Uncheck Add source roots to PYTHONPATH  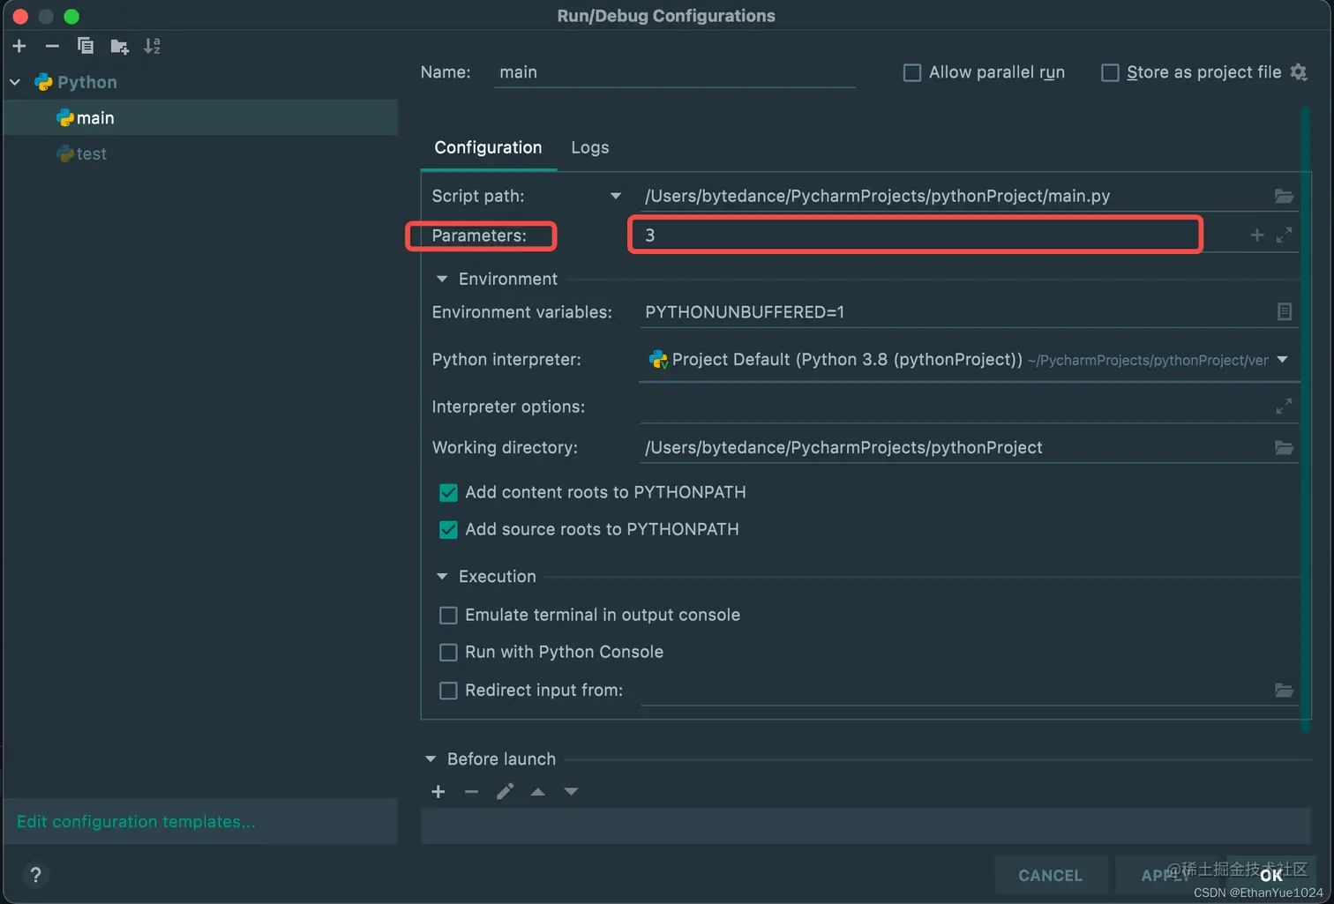pyautogui.click(x=448, y=529)
